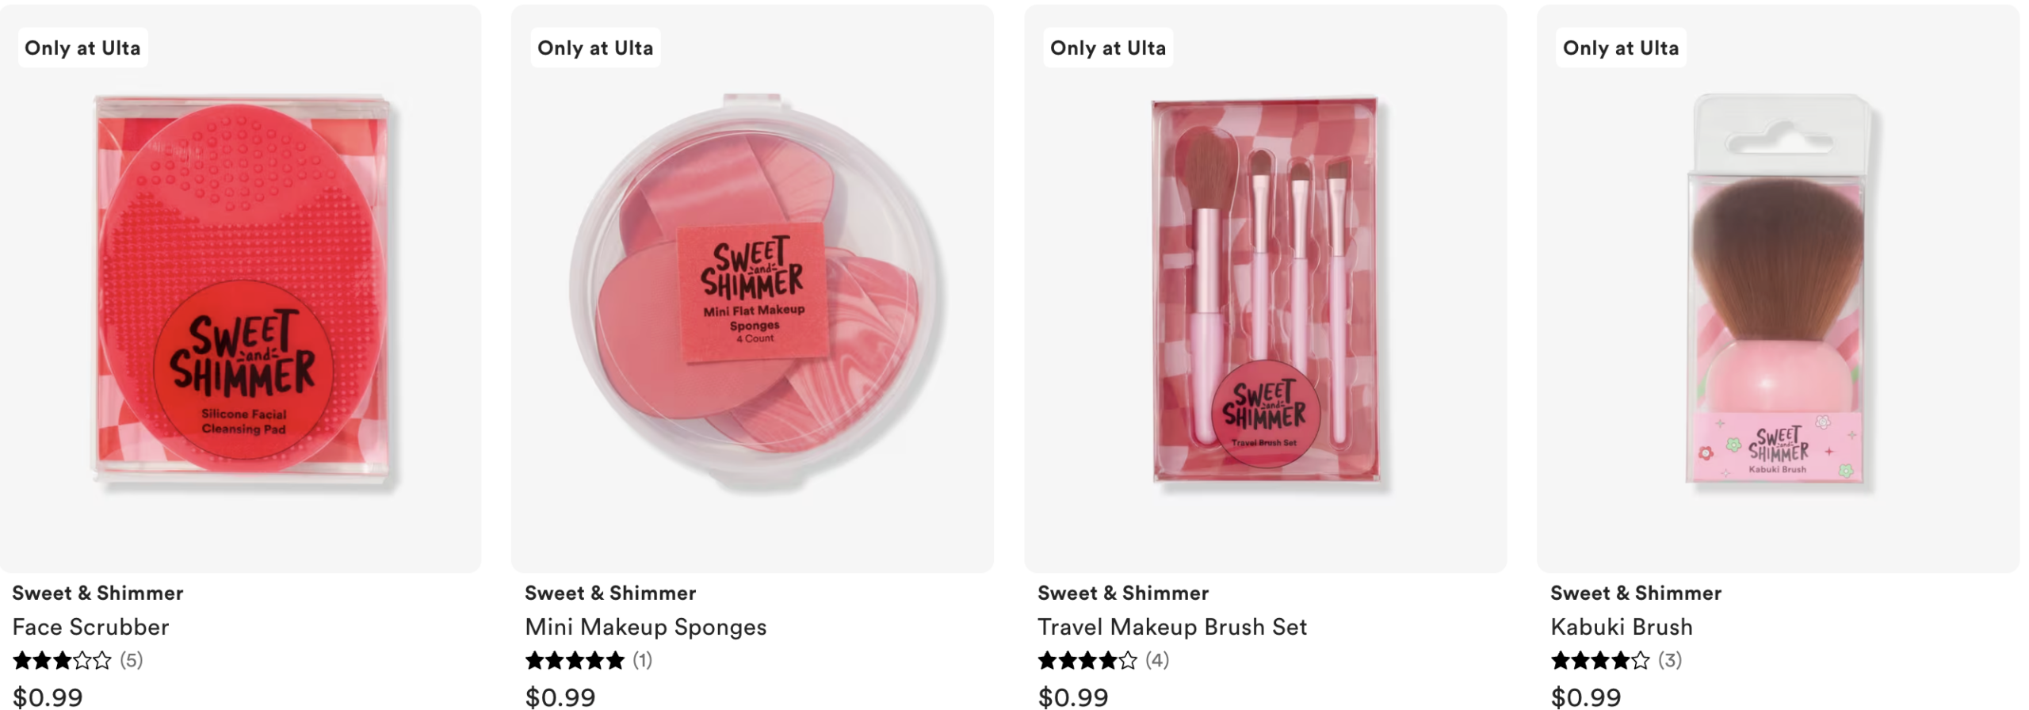The width and height of the screenshot is (2029, 710).
Task: Click Sweet & Shimmer brand above Kabuki Brush
Action: click(1636, 593)
